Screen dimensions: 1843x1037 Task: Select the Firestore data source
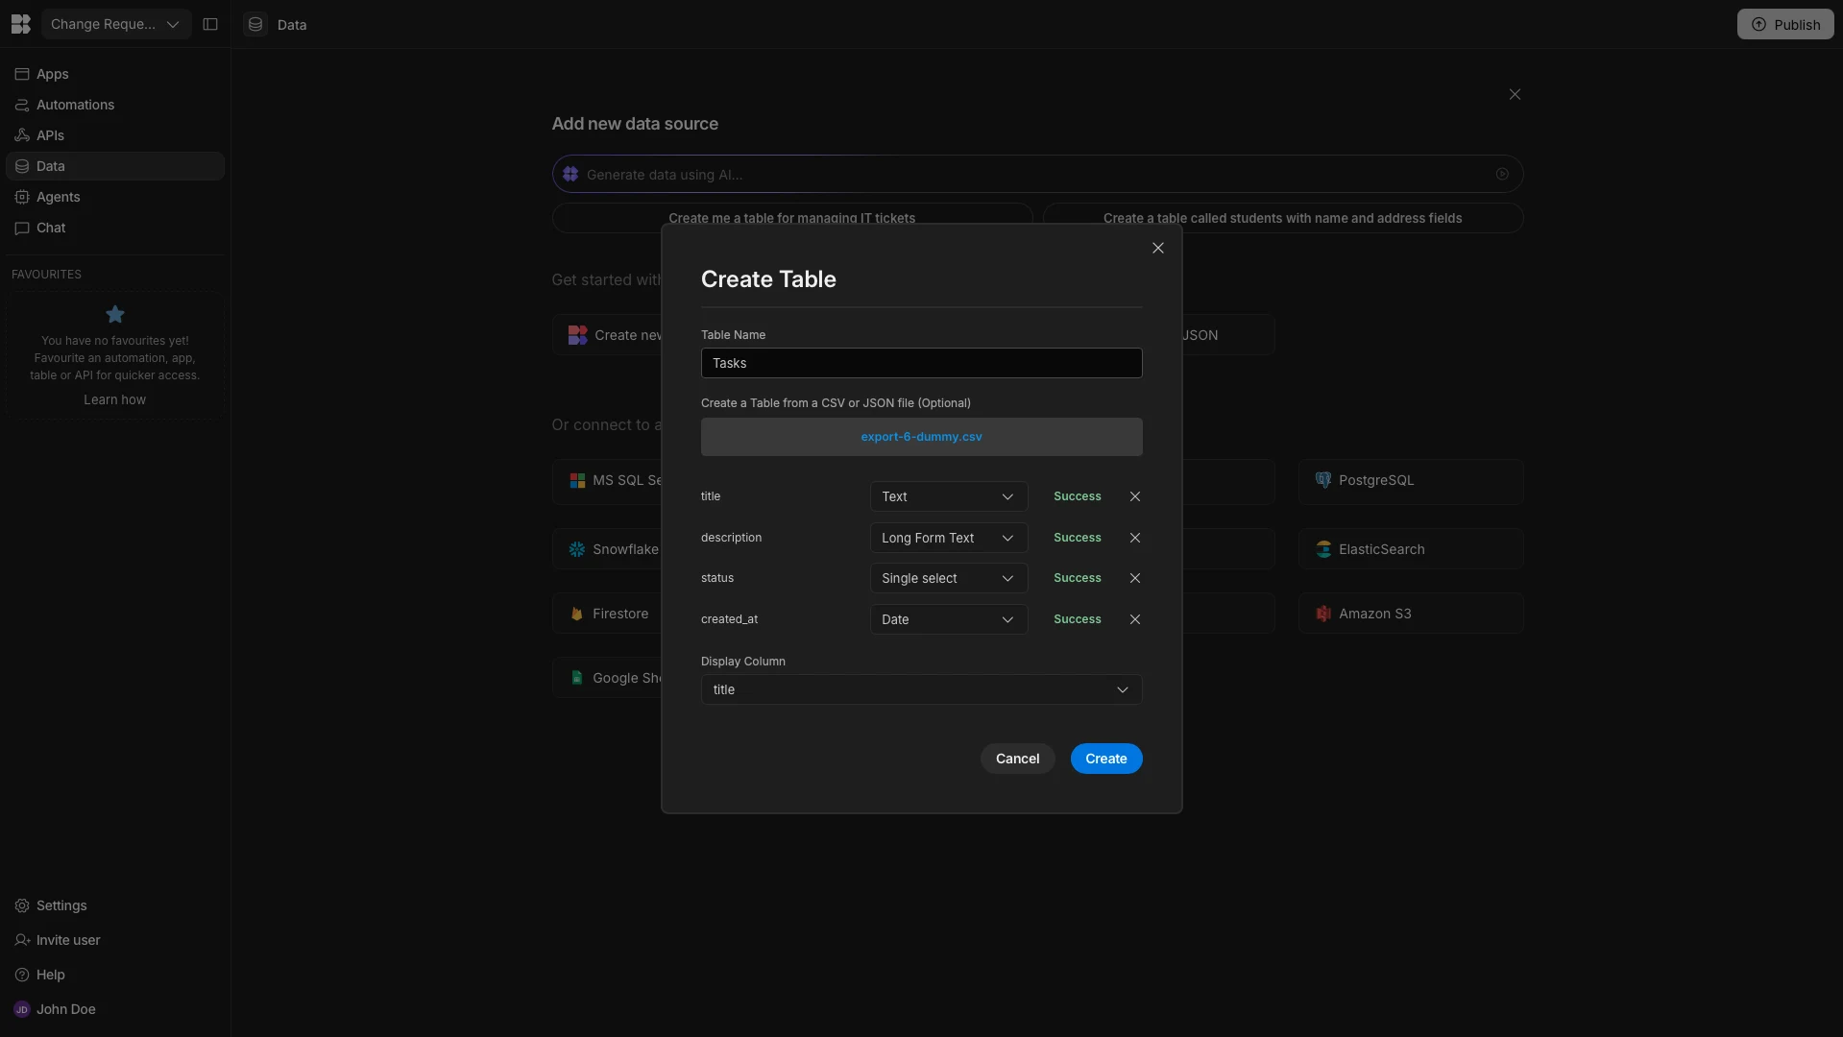pos(607,614)
